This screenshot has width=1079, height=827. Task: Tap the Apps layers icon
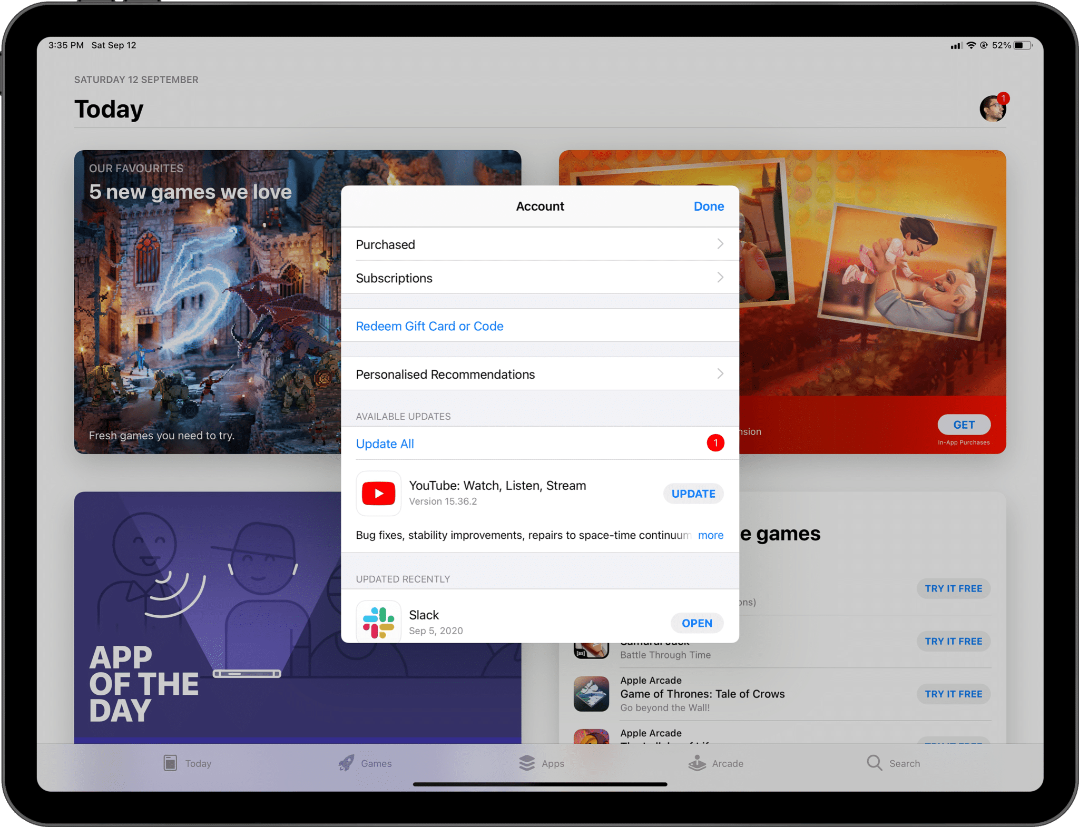click(527, 763)
